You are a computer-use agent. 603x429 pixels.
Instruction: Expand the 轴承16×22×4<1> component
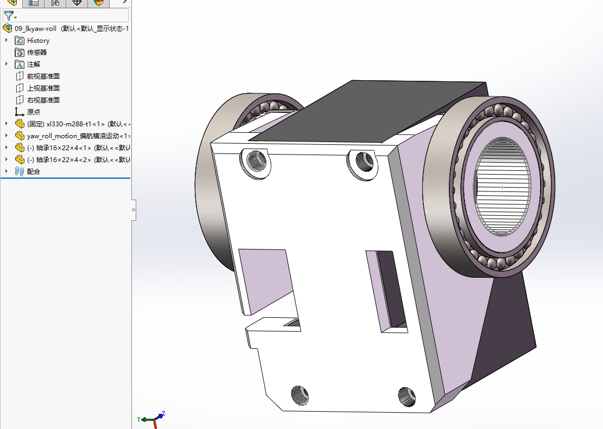tap(6, 147)
